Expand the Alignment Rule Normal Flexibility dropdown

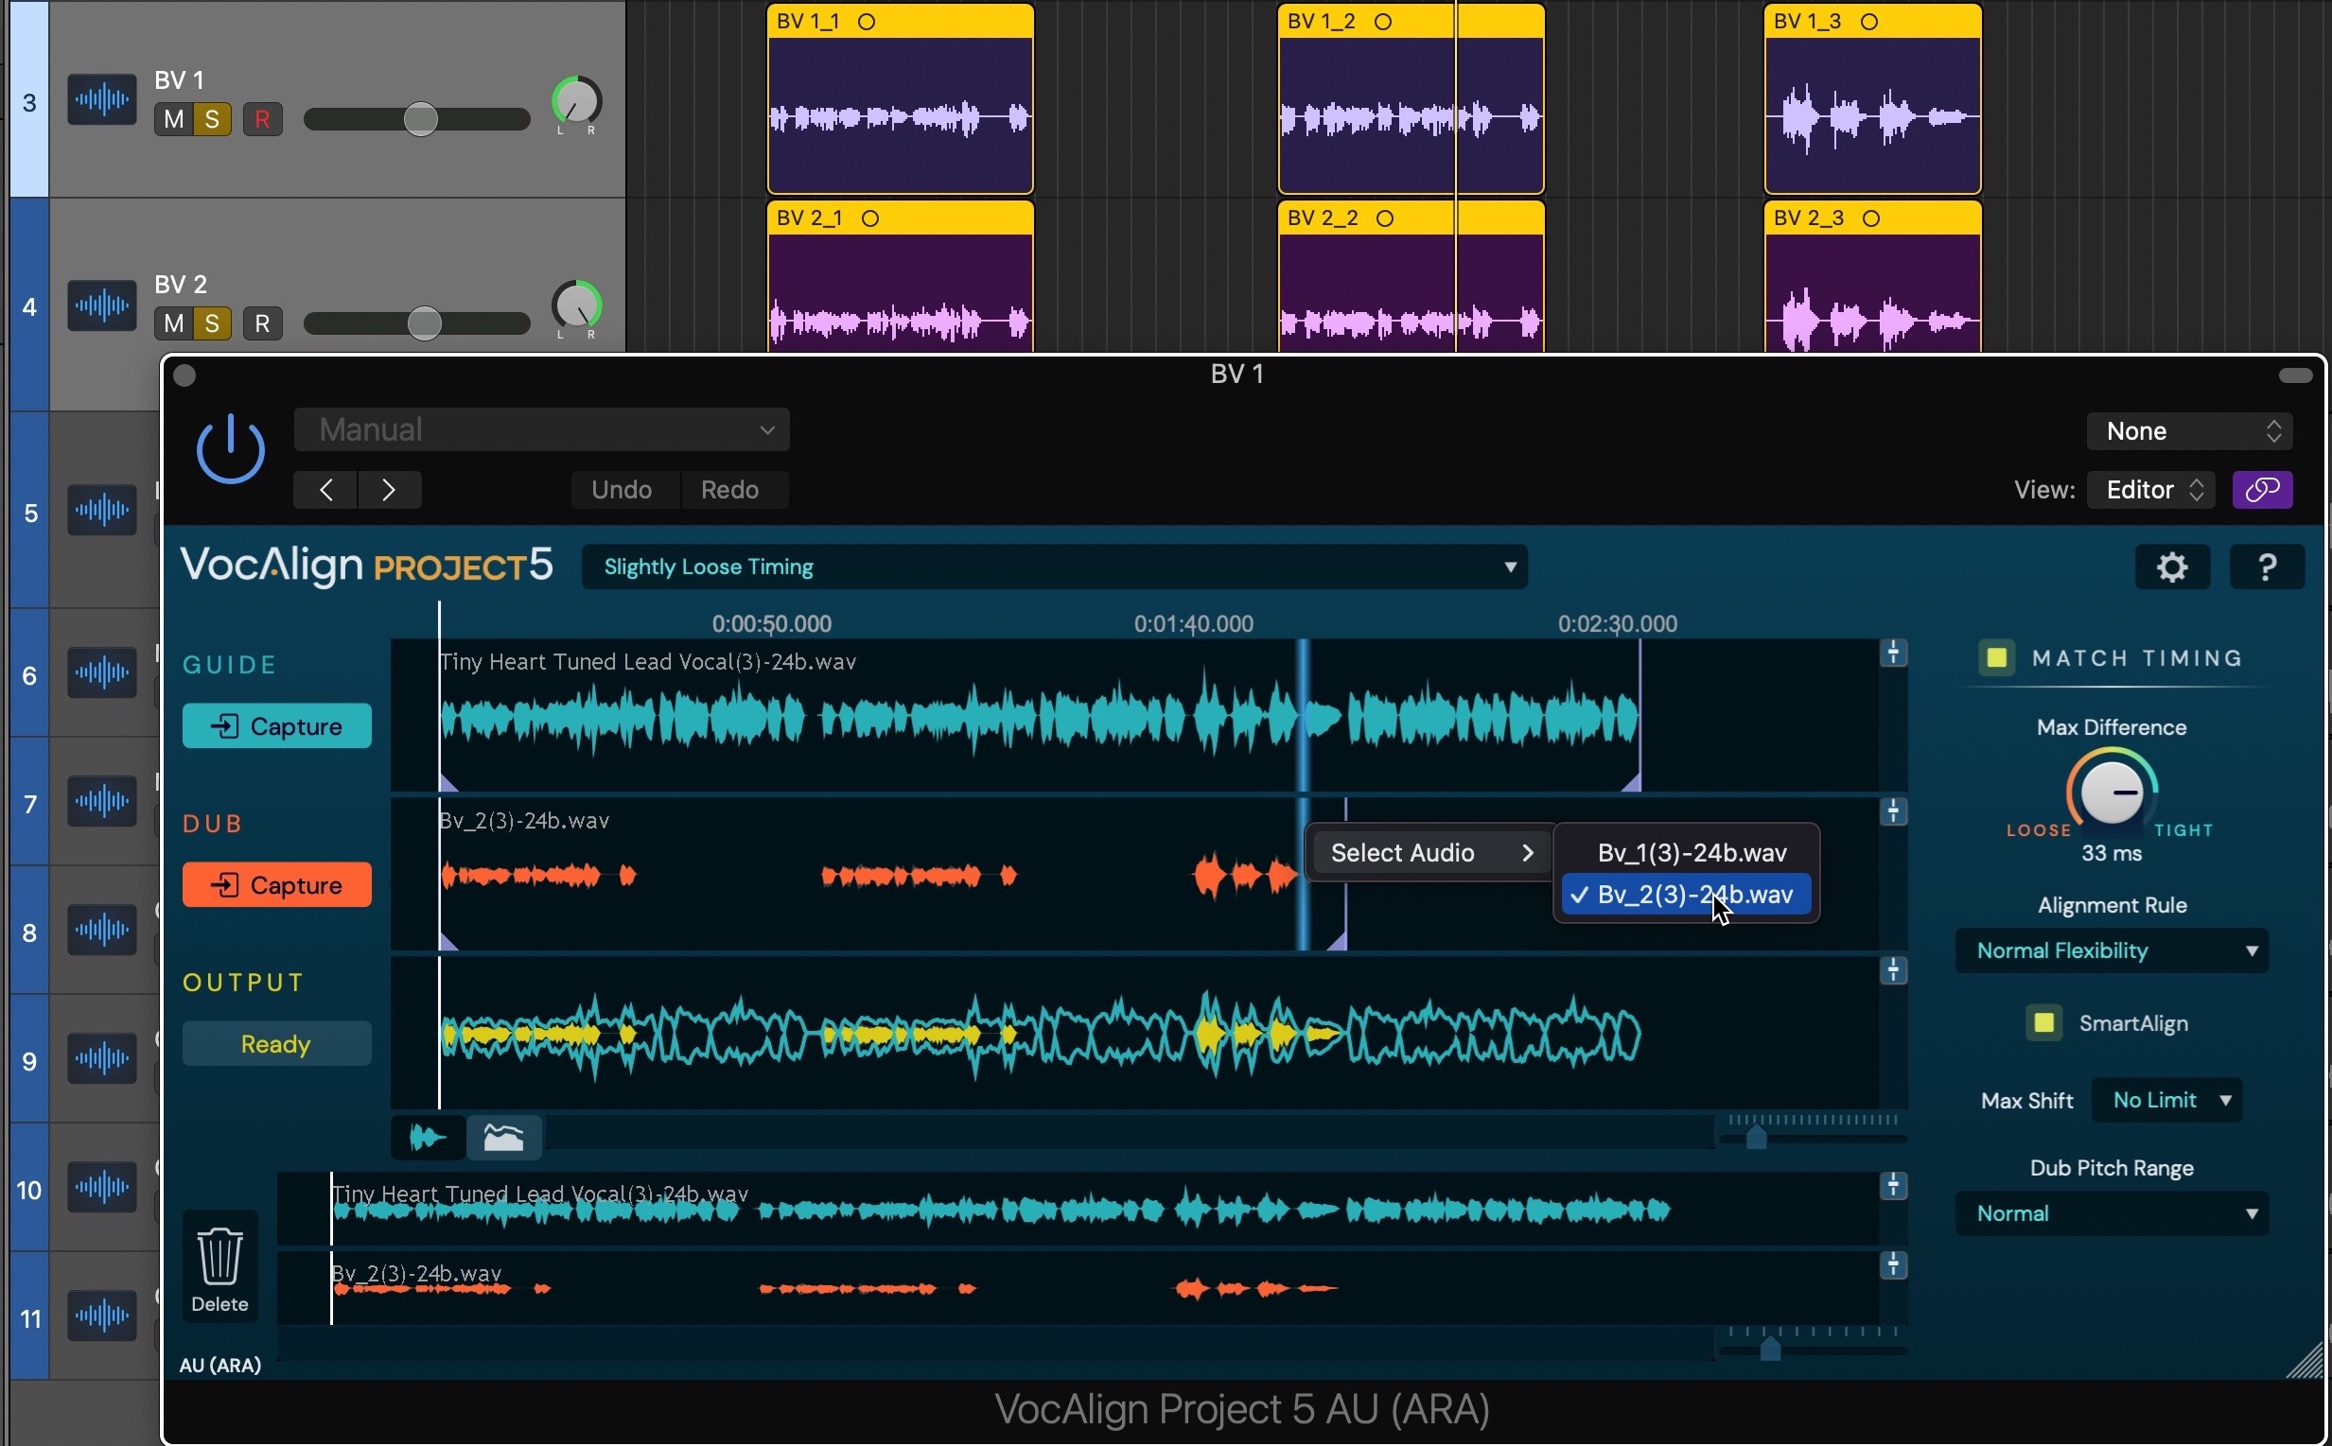click(2111, 950)
